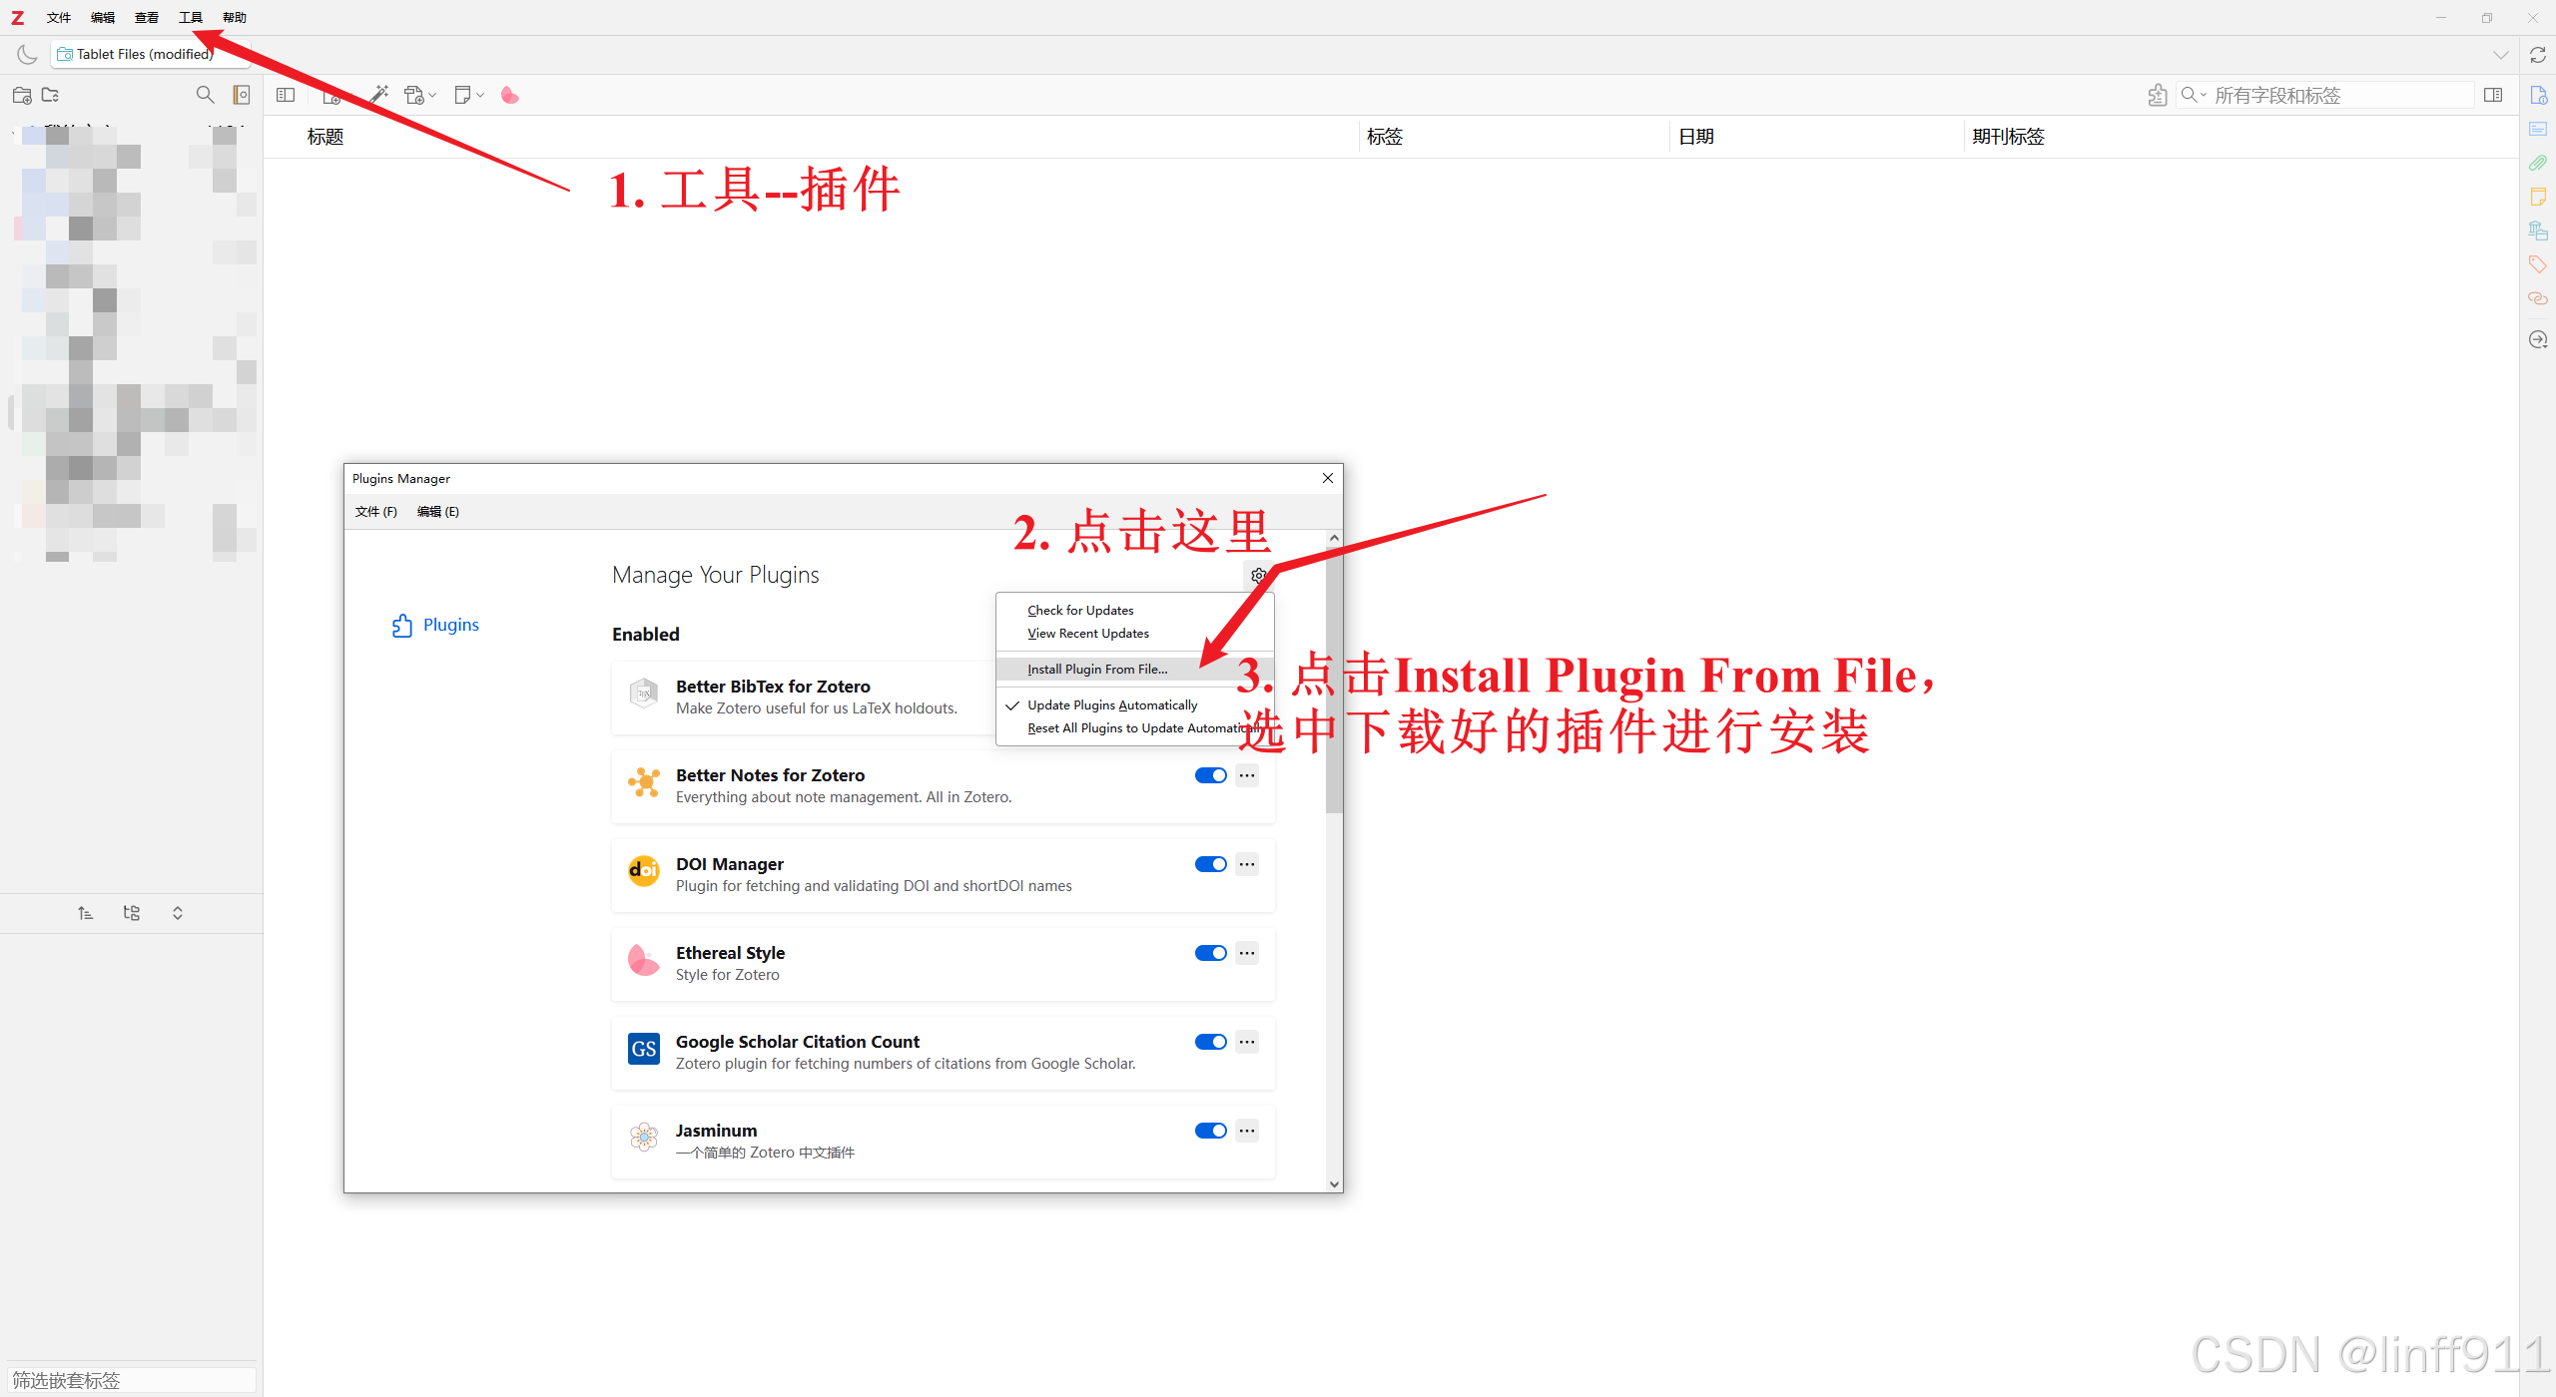Viewport: 2556px width, 1397px height.
Task: Select Install Plugin From File menu entry
Action: tap(1097, 669)
